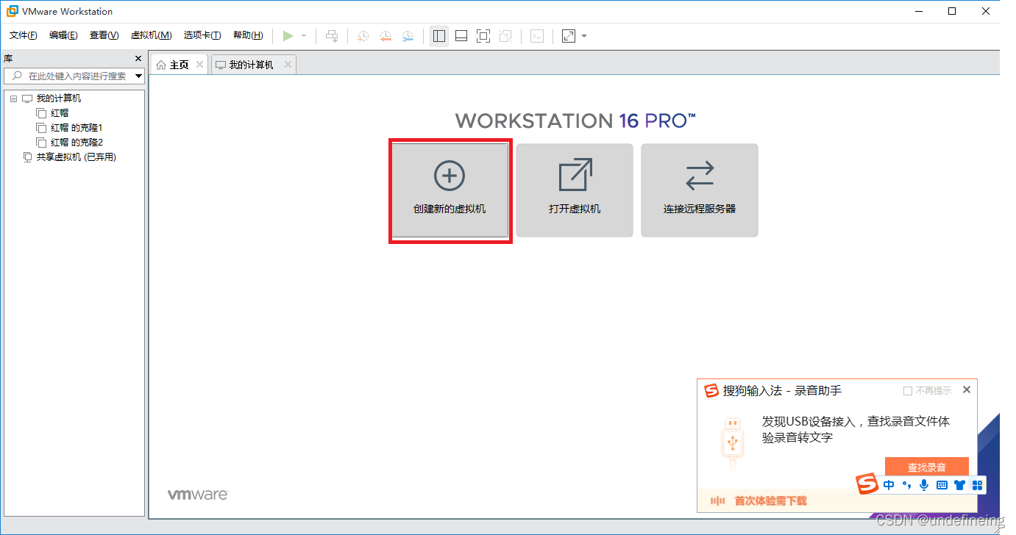Click the Revert to Snapshot orange arrow icon
The height and width of the screenshot is (535, 1016).
tap(386, 36)
